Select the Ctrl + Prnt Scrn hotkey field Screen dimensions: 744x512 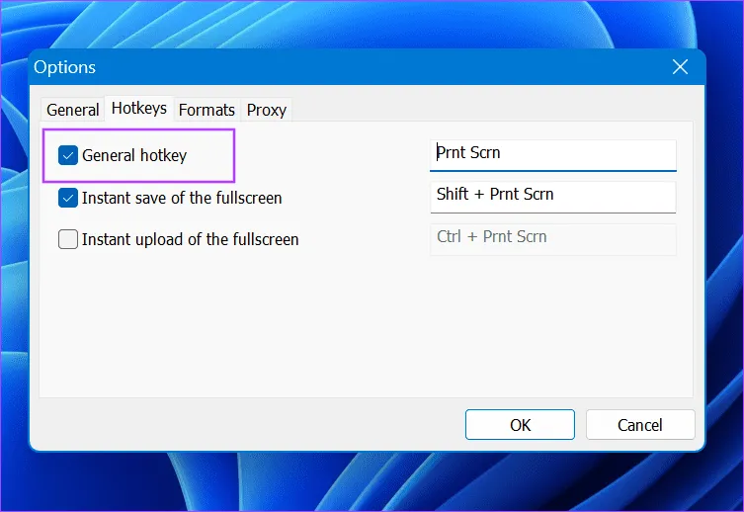tap(553, 237)
